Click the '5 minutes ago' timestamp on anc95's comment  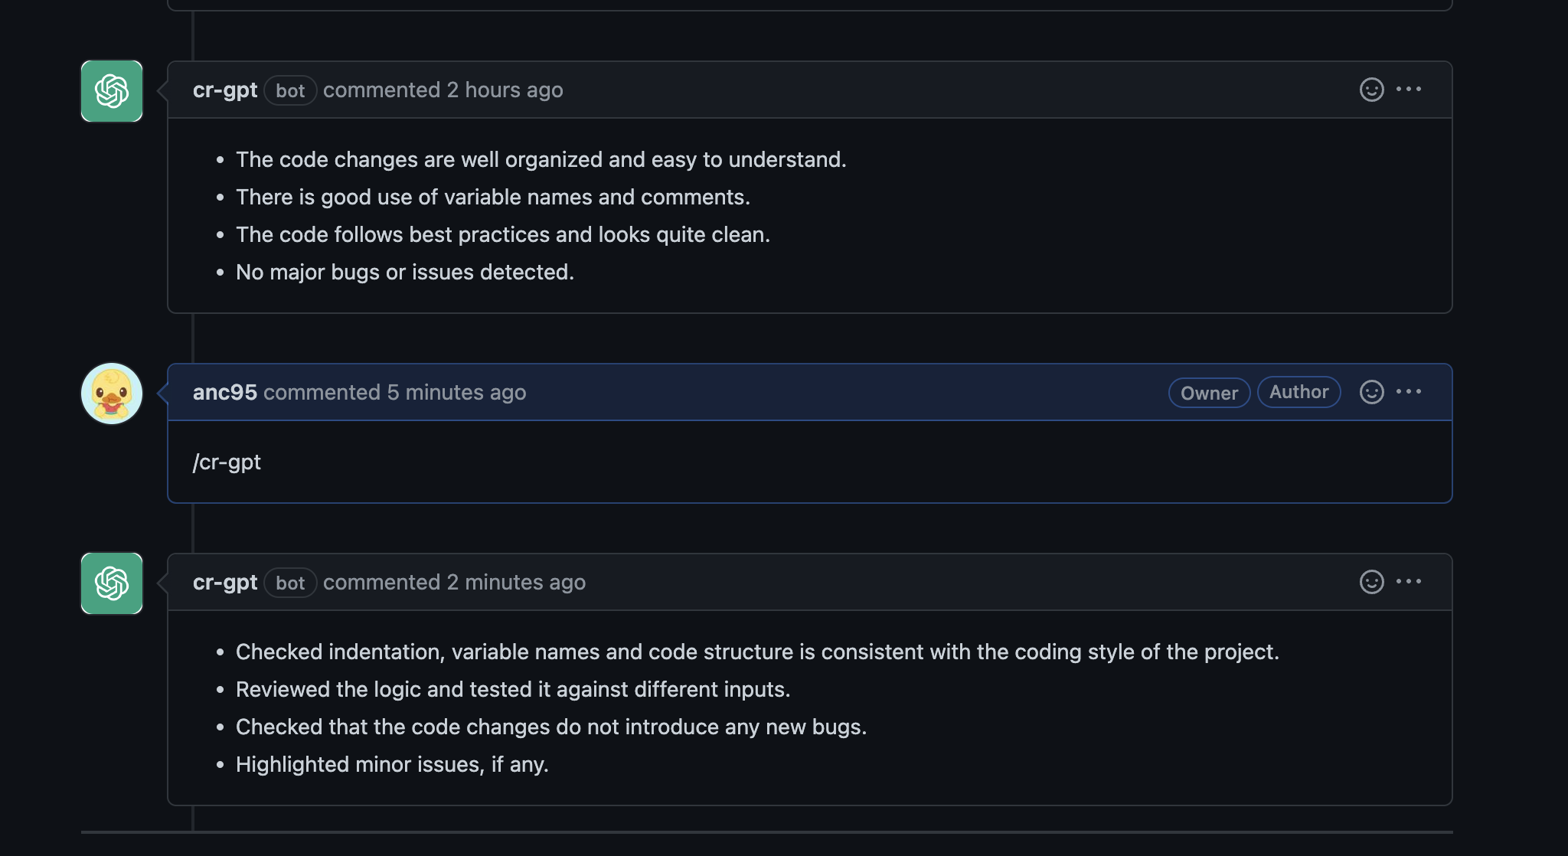456,392
